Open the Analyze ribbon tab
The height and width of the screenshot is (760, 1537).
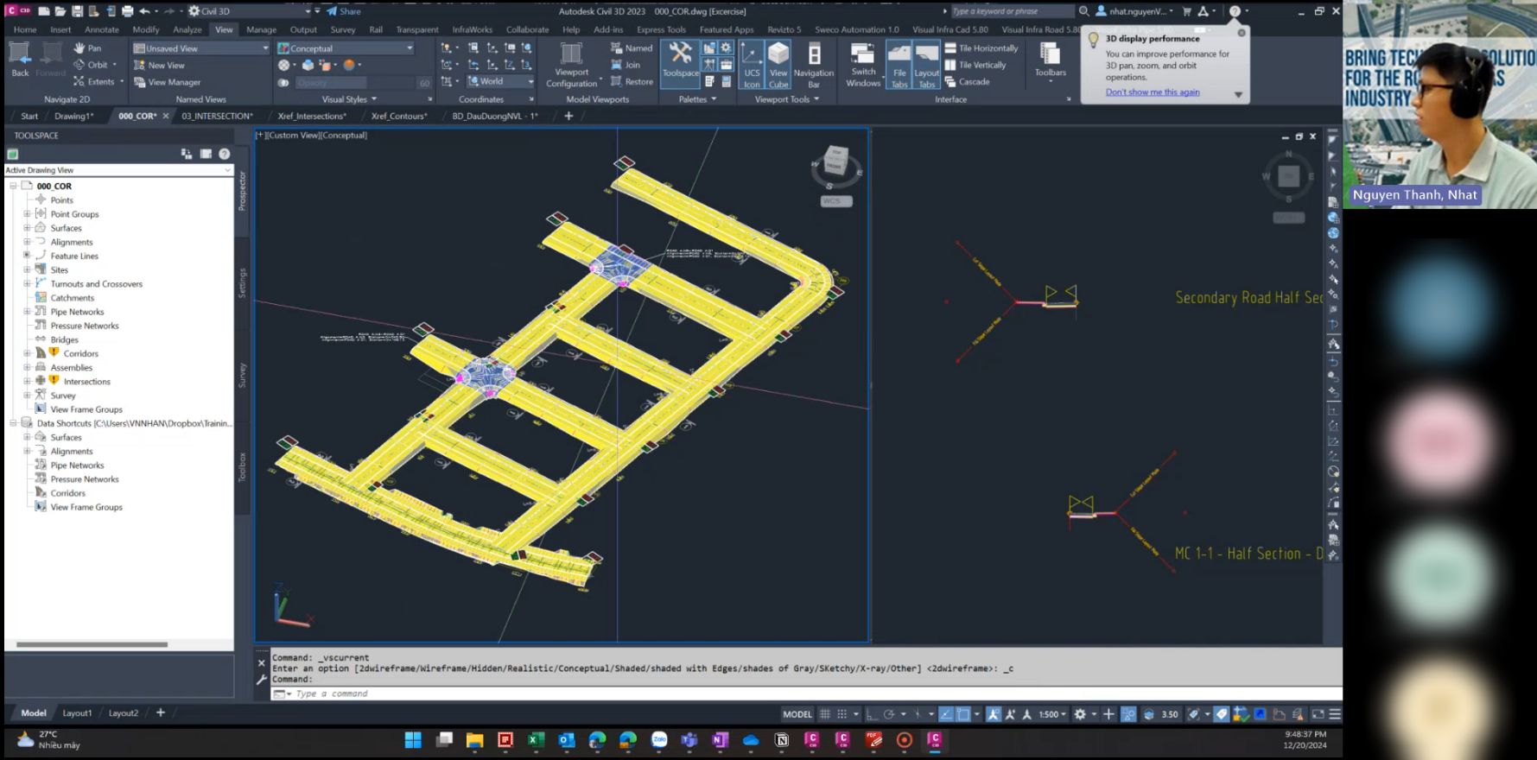[187, 29]
